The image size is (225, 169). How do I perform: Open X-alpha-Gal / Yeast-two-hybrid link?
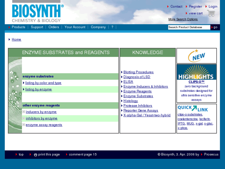[147, 115]
